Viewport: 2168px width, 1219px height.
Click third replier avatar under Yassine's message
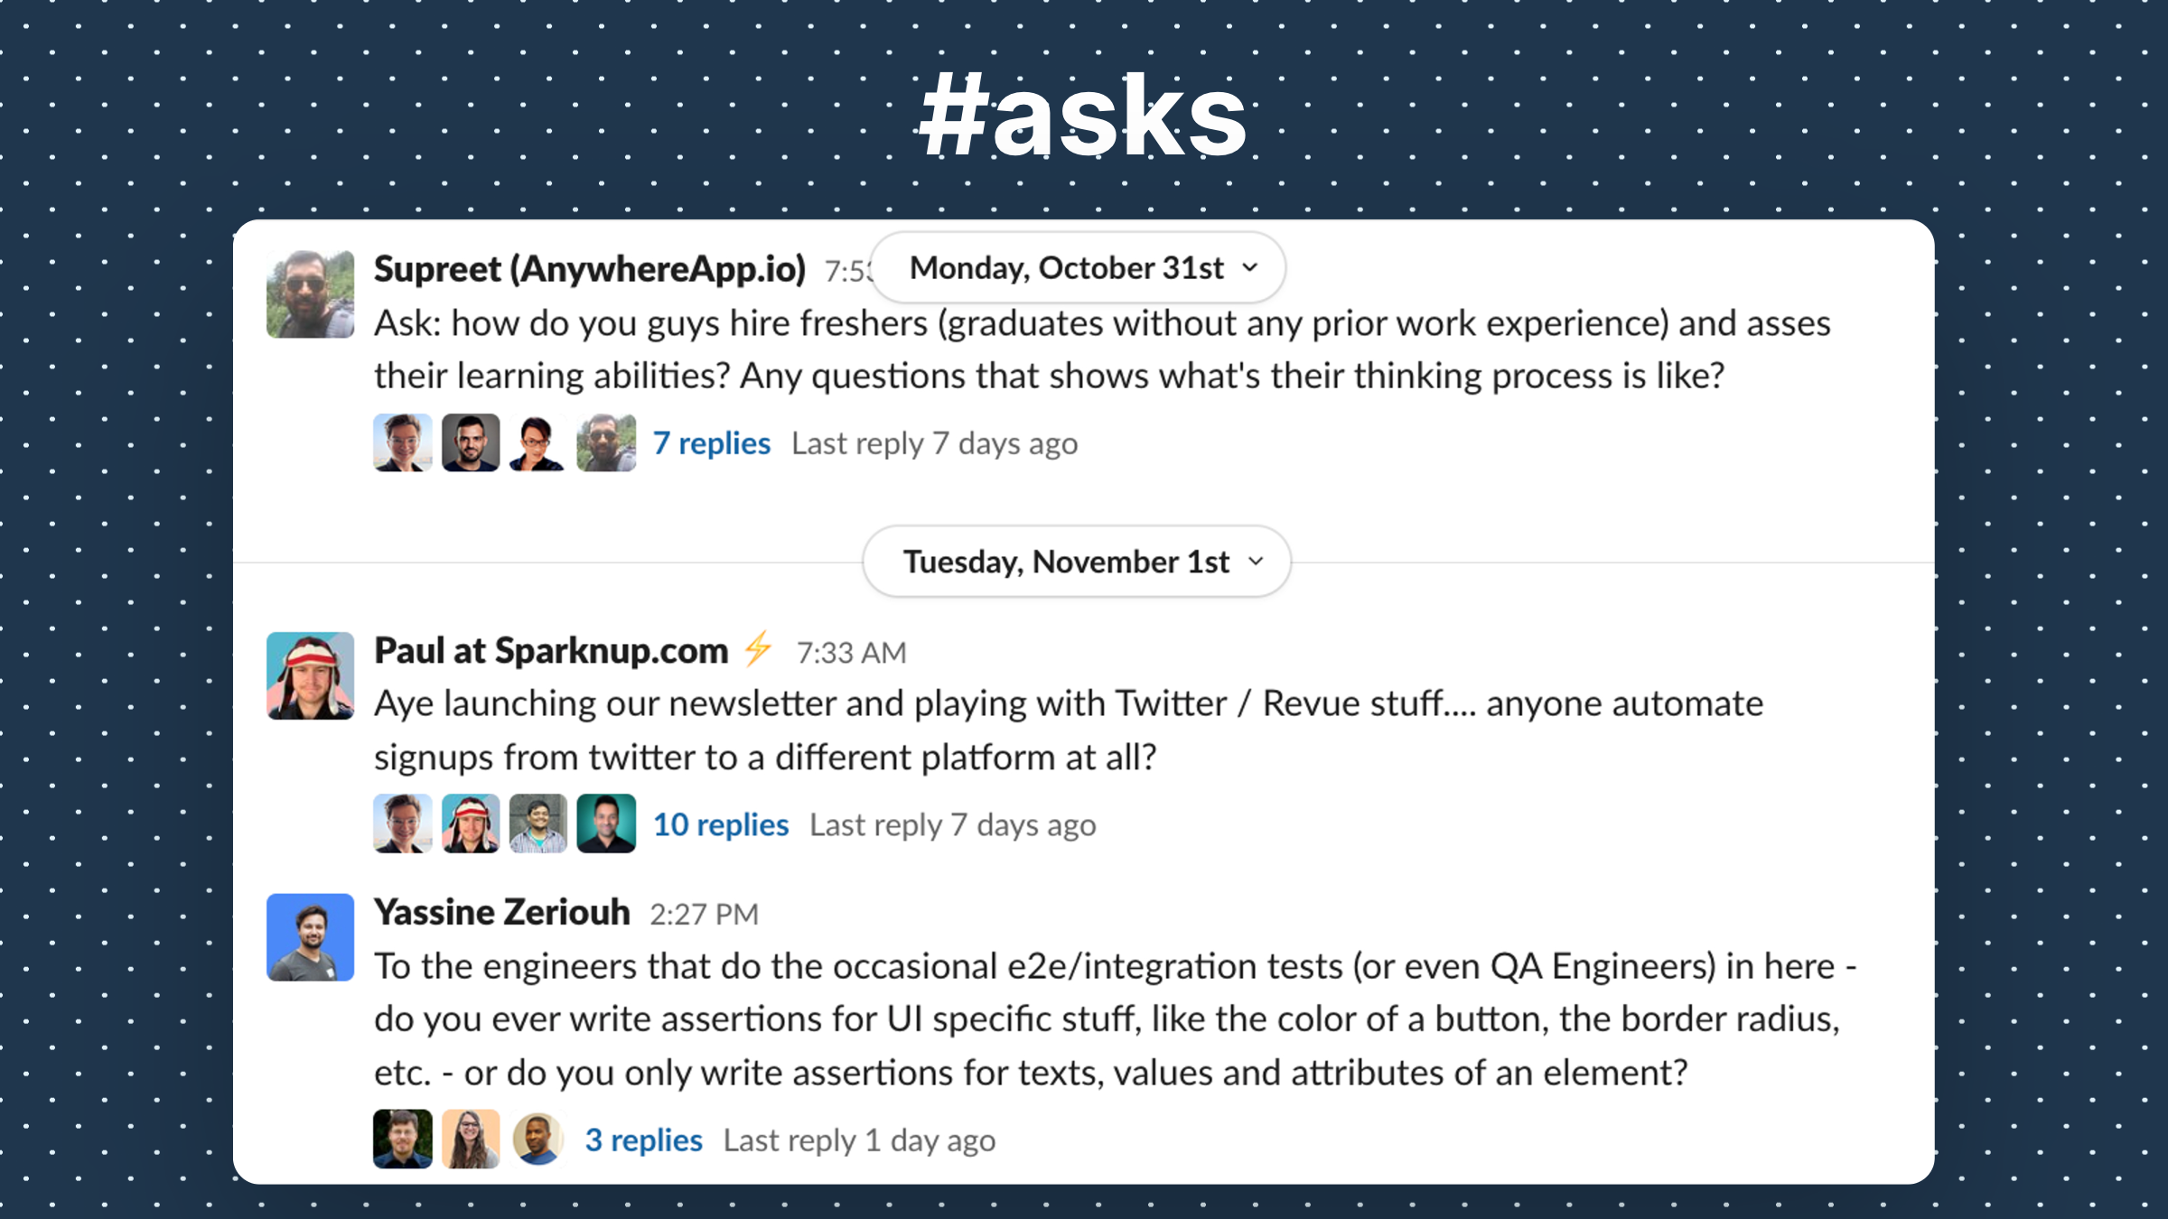click(538, 1140)
